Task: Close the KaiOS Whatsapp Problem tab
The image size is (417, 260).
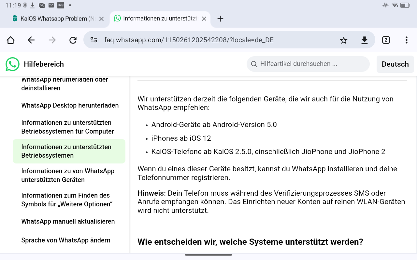Action: tap(101, 19)
